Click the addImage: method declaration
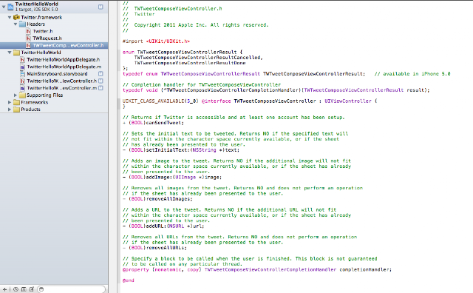This screenshot has height=293, width=473. pyautogui.click(x=172, y=178)
